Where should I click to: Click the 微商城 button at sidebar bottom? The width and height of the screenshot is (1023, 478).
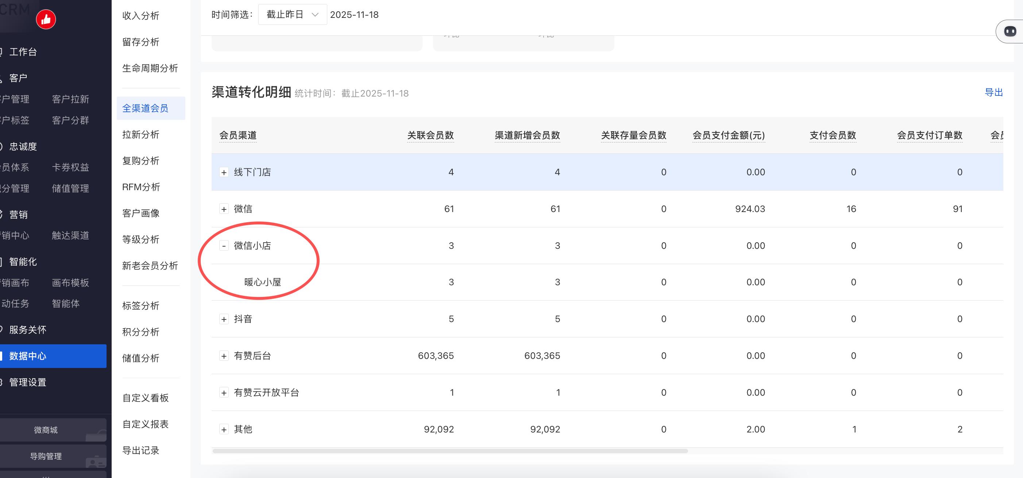point(46,430)
